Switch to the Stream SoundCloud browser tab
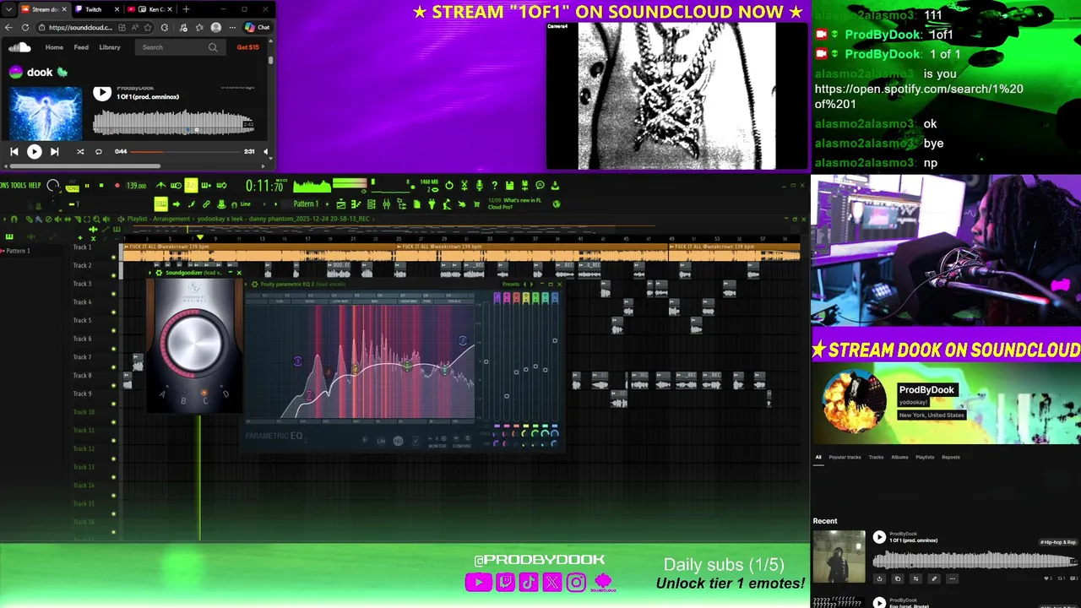Screen dimensions: 1081x608 pyautogui.click(x=46, y=9)
